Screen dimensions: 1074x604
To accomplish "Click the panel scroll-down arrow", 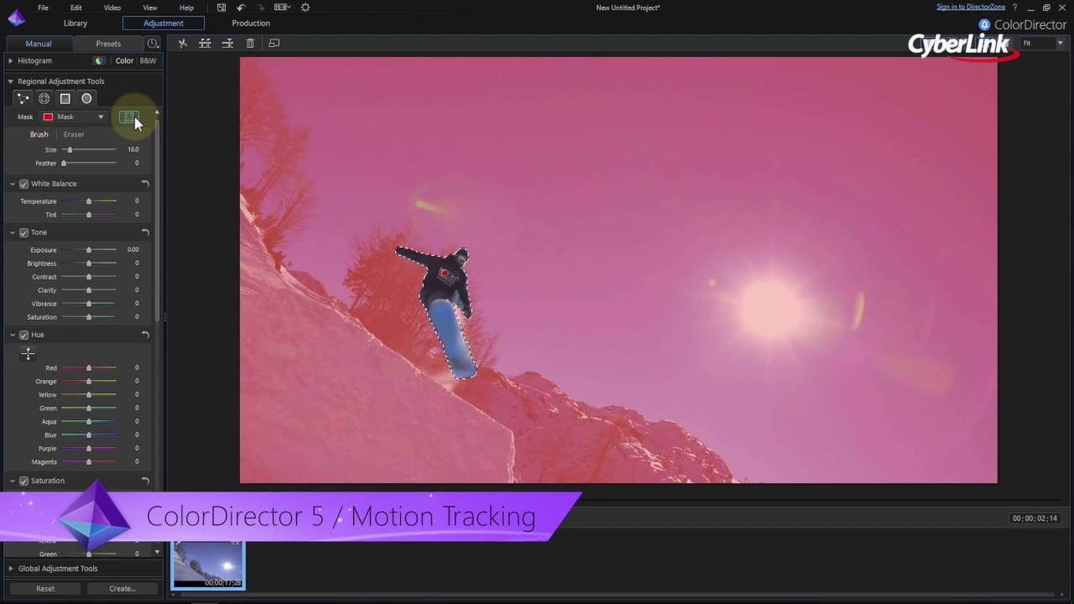I will point(157,552).
